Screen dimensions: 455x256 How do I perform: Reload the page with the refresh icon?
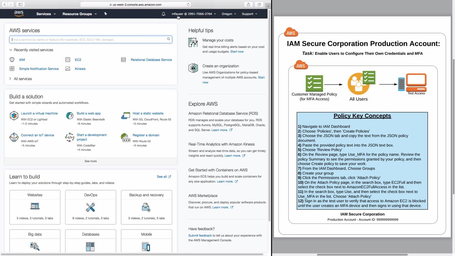[188, 5]
